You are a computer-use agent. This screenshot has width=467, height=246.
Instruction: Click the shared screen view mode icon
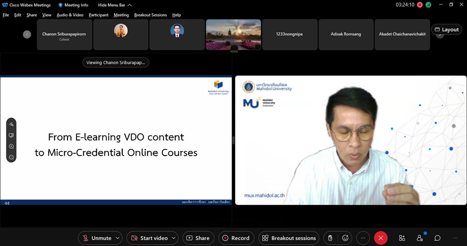11,135
